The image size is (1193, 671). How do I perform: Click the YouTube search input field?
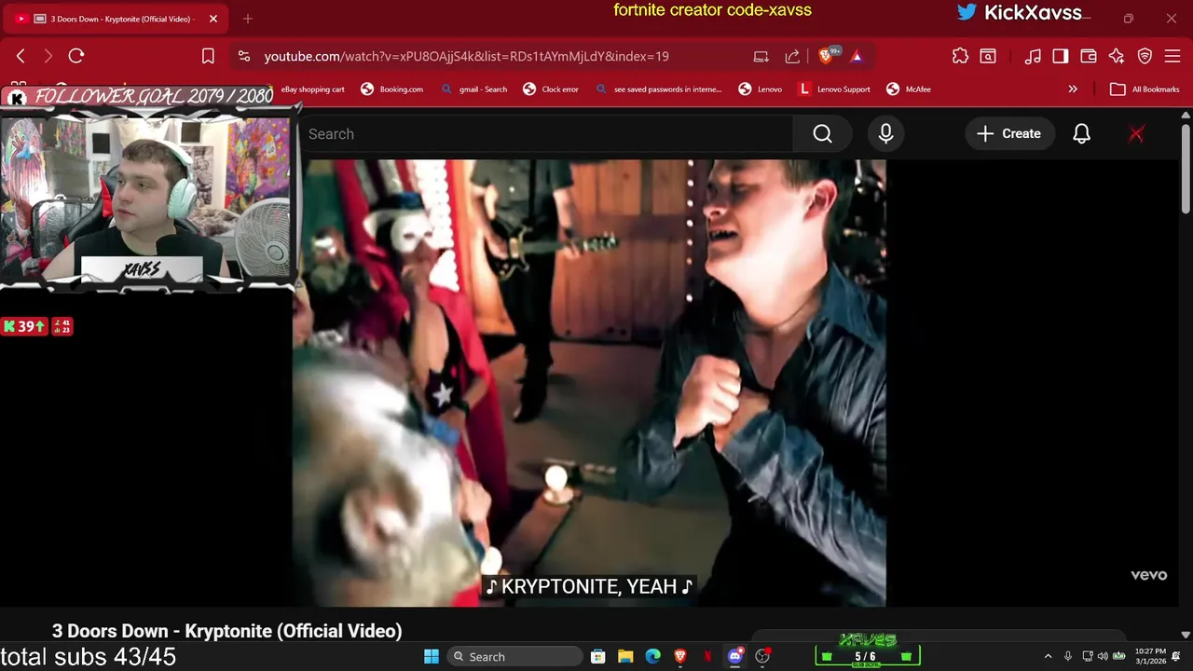(545, 134)
